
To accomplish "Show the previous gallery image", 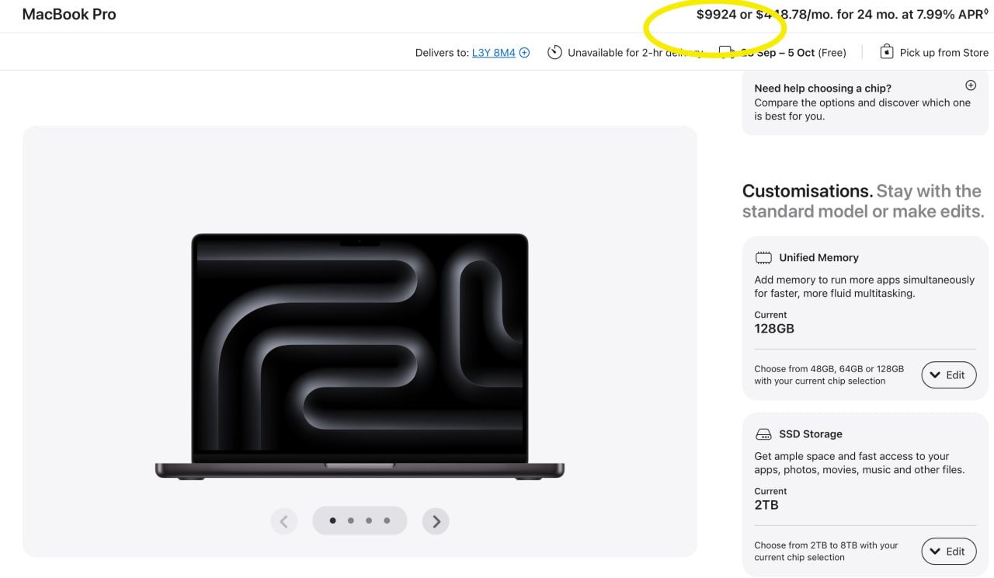I will 283,521.
